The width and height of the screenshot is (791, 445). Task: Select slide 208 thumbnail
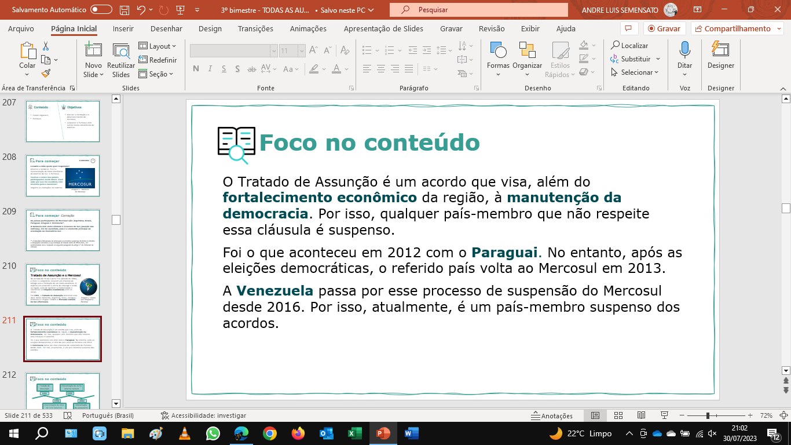(x=63, y=175)
